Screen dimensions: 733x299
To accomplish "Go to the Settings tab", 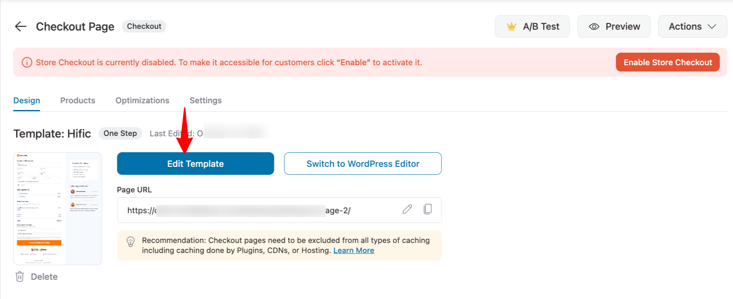I will 205,100.
